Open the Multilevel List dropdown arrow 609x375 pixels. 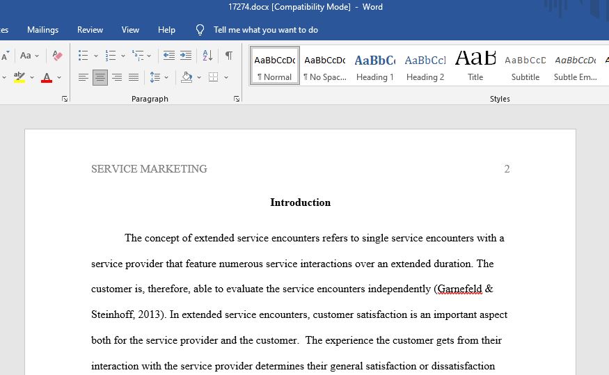(149, 56)
